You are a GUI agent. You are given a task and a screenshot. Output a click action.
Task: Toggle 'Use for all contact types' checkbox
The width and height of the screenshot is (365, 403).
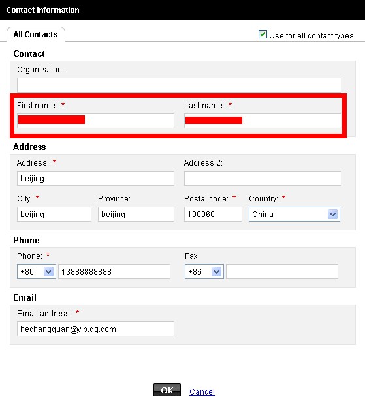tap(262, 35)
